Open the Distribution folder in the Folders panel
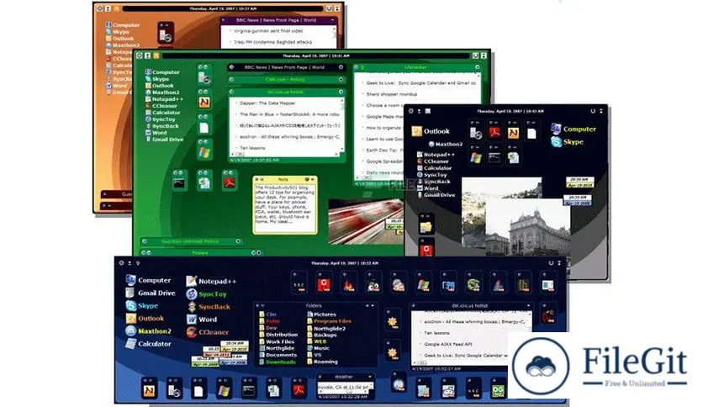Viewport: 703px width, 407px height. 278,335
